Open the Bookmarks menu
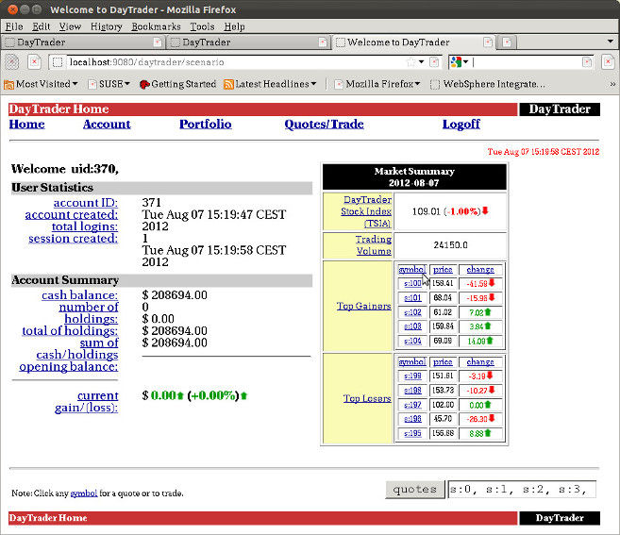Viewport: 620px width, 535px height. (156, 26)
